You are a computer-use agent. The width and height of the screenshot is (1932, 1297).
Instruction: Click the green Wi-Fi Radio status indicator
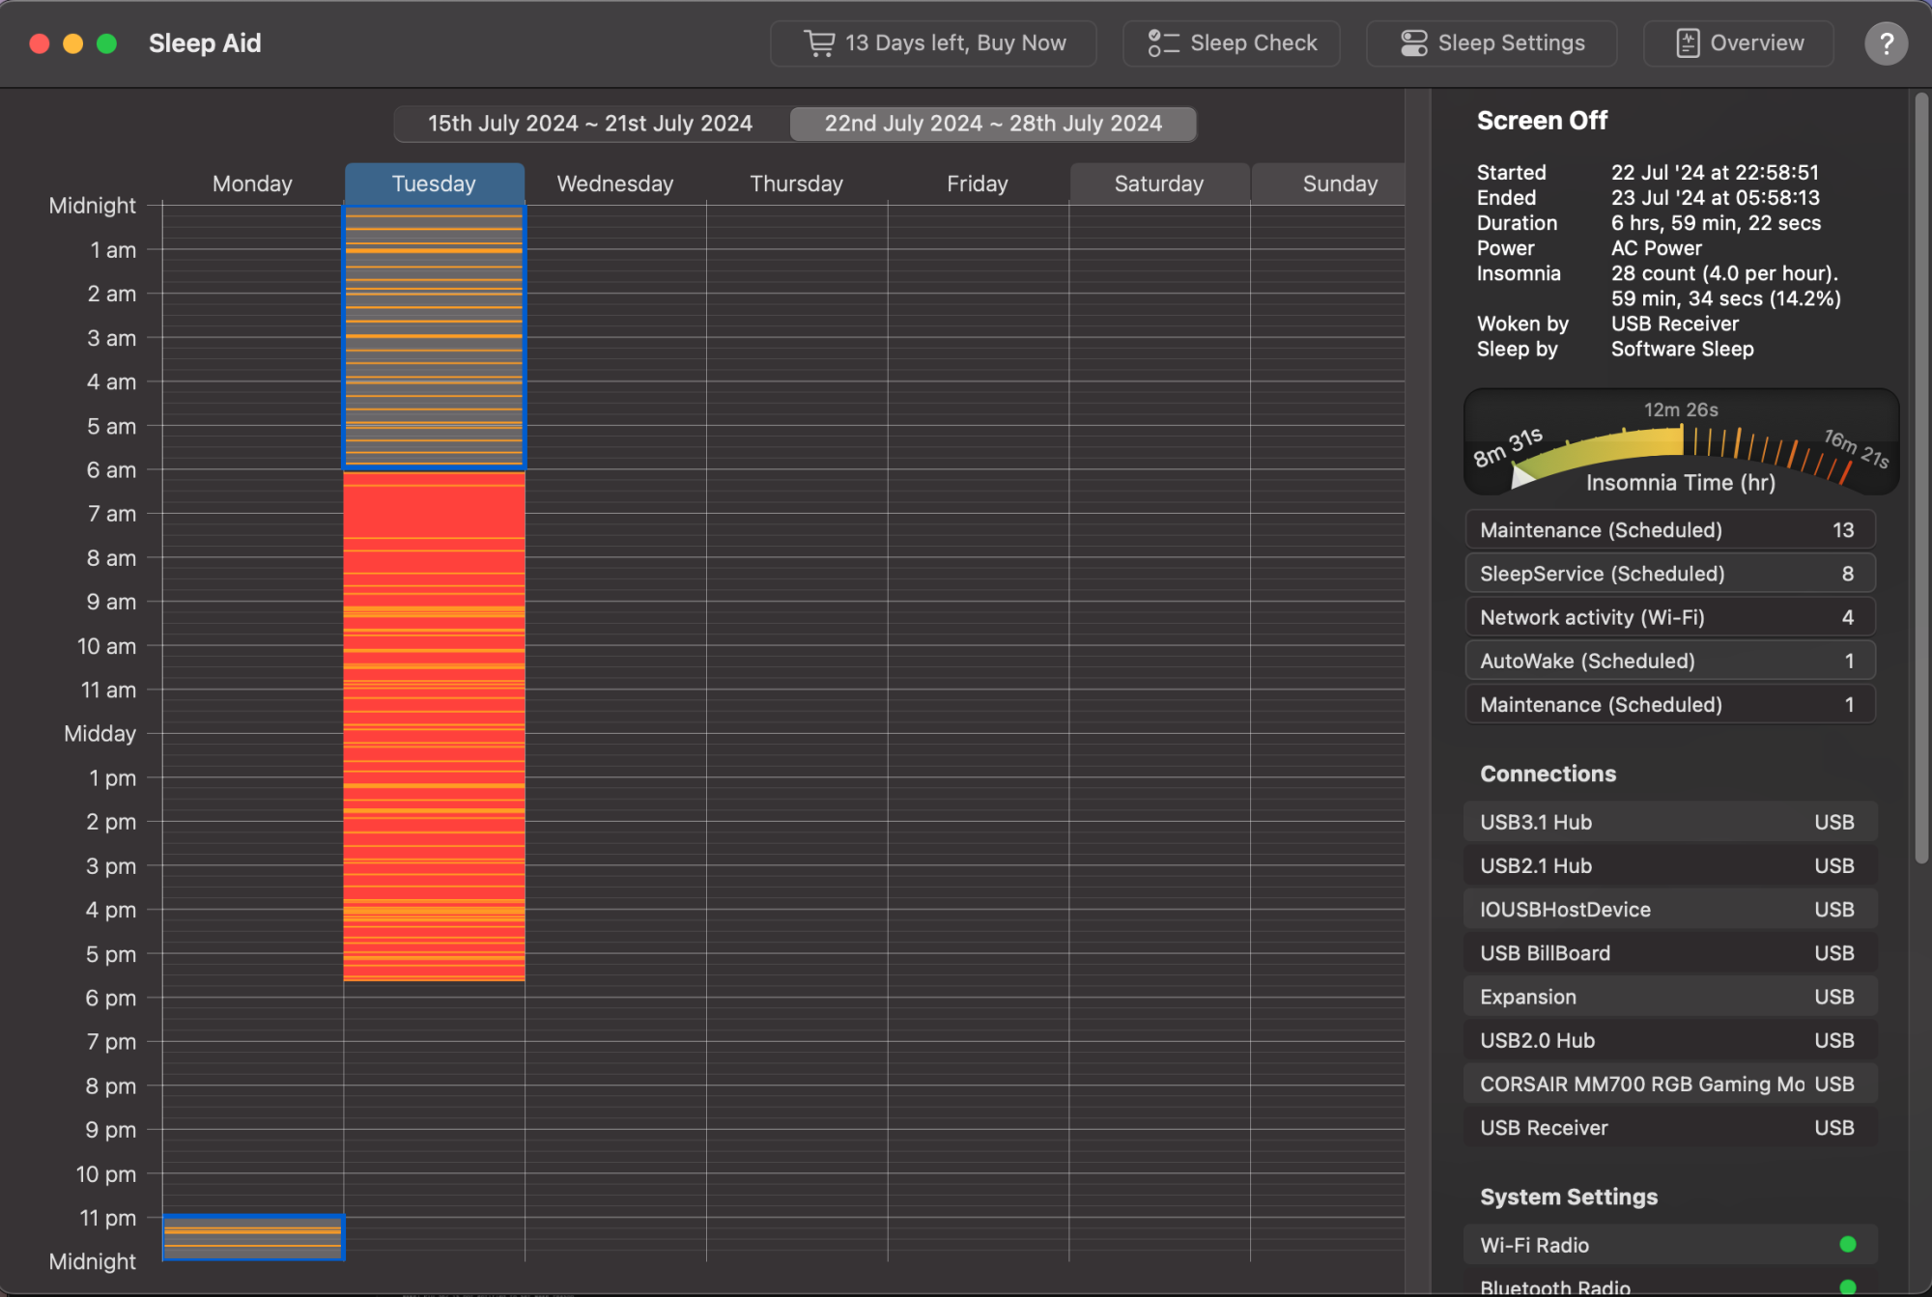coord(1847,1244)
